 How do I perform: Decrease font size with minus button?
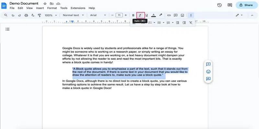click(112, 15)
